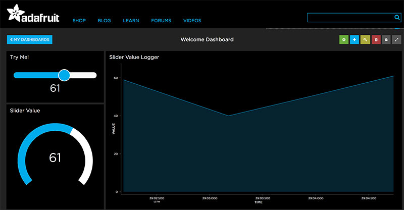This screenshot has height=210, width=404.
Task: Open dashboard settings with the green gear icon
Action: pyautogui.click(x=343, y=39)
